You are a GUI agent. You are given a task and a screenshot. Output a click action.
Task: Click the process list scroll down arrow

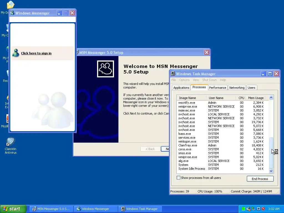271,171
